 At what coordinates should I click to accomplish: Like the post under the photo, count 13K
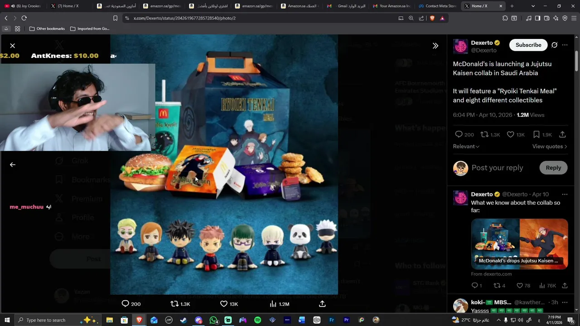tap(229, 304)
